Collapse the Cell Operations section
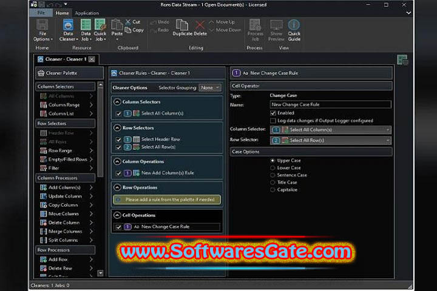This screenshot has height=291, width=437. 117,215
